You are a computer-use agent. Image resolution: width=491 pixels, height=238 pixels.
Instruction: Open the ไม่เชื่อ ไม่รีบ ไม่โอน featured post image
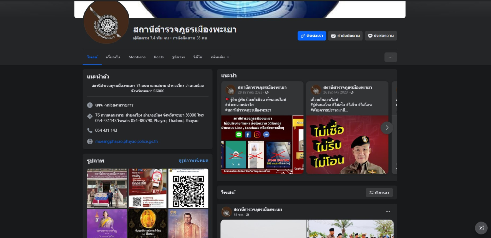pyautogui.click(x=347, y=145)
